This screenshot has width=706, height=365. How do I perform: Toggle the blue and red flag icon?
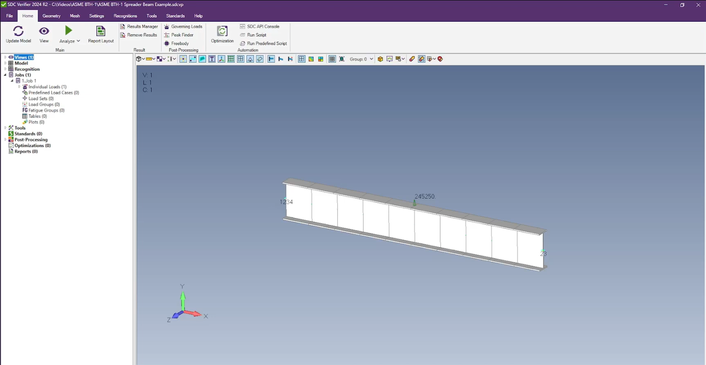290,59
